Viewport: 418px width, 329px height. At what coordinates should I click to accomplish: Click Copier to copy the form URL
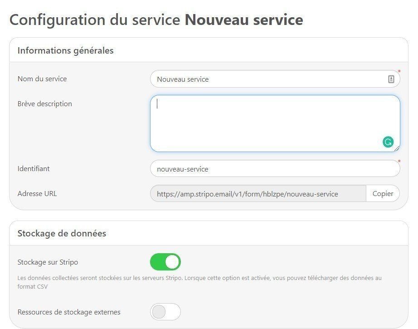[383, 193]
